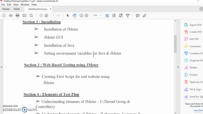Screen dimensions: 203x114
Task: Open the Edit menu
Action: pyautogui.click(x=9, y=4)
